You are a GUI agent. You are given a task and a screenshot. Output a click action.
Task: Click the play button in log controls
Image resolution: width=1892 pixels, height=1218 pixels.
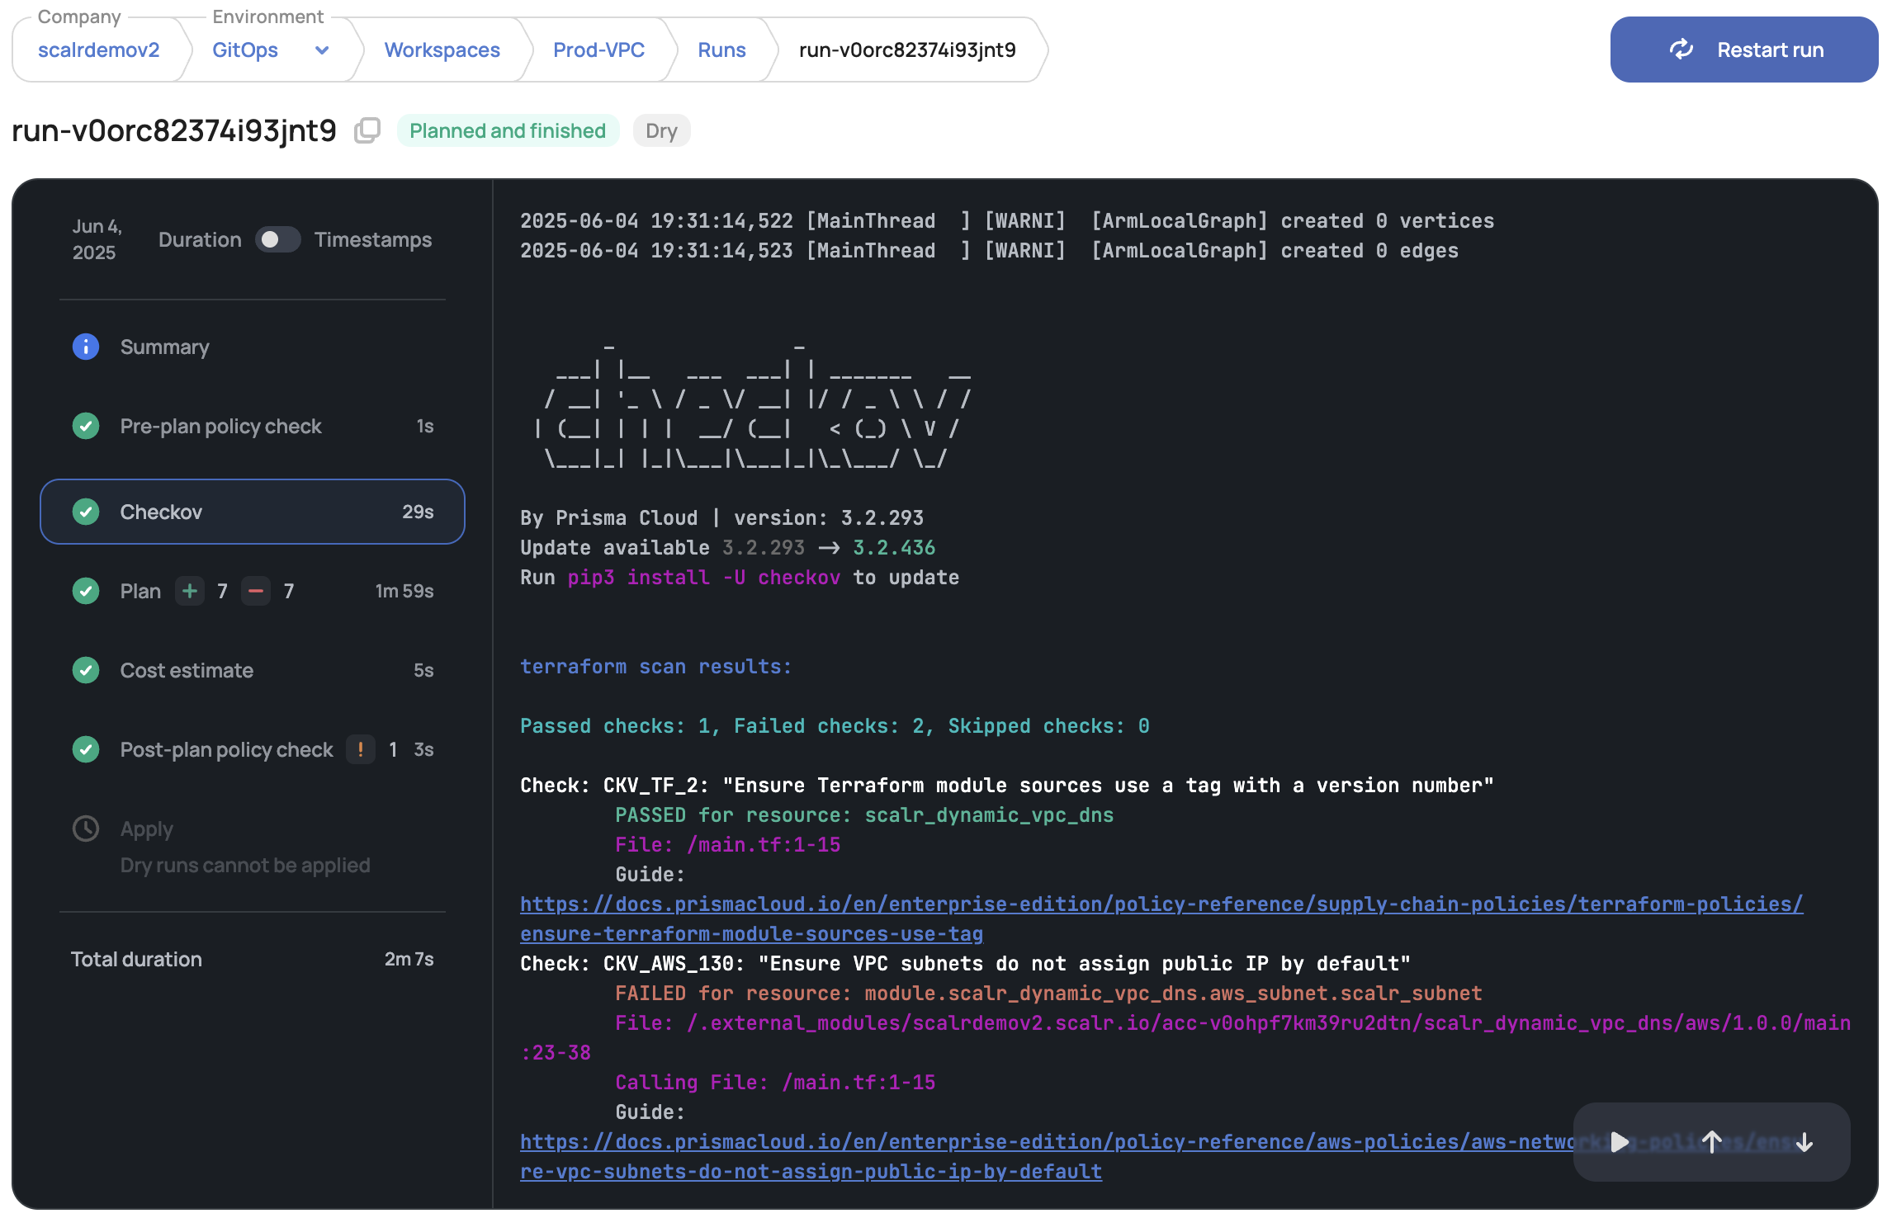click(x=1620, y=1142)
